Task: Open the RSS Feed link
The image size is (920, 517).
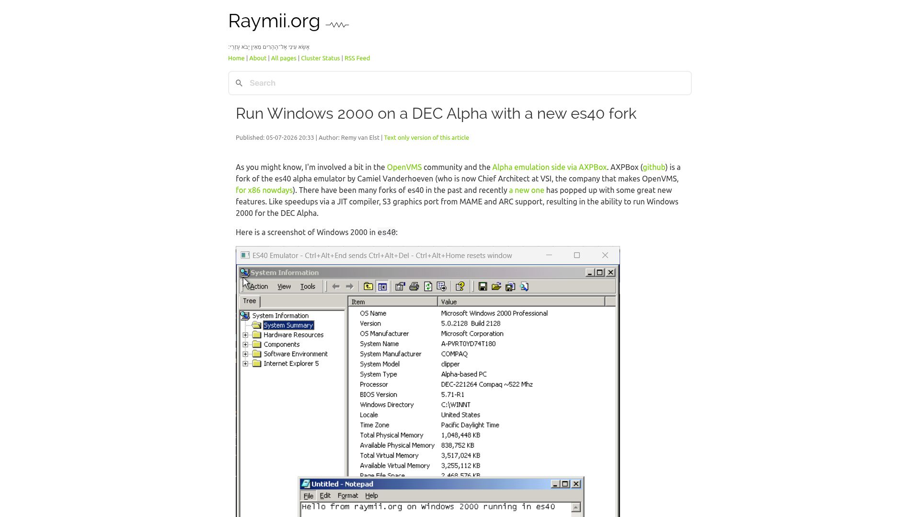Action: (x=357, y=58)
